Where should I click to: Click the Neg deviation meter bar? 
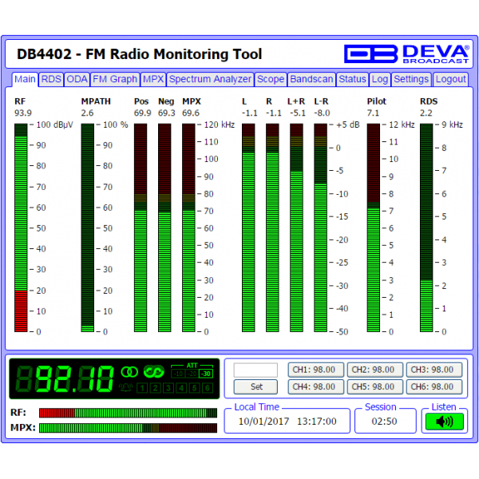164,228
